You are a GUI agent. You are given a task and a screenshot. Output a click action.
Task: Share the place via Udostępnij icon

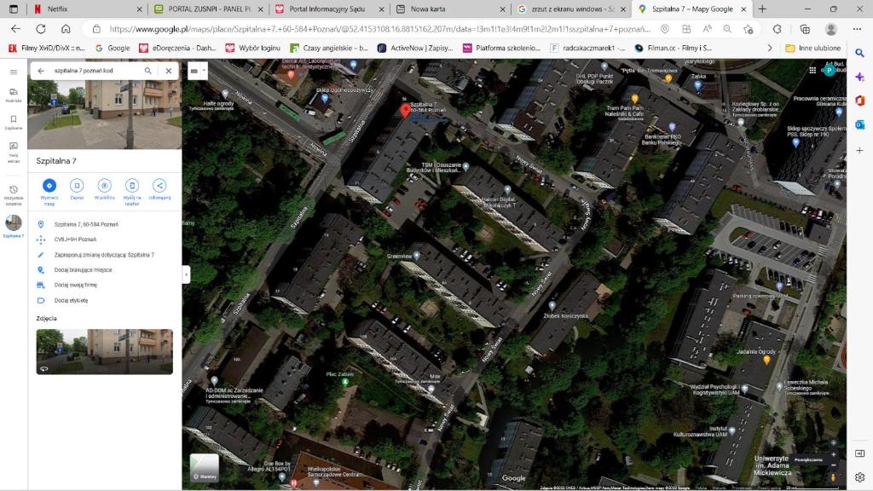159,185
